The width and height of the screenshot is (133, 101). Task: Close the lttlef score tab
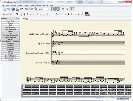pyautogui.click(x=27, y=19)
